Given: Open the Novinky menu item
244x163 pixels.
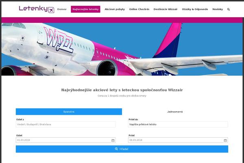Looking at the screenshot, I should pyautogui.click(x=218, y=9).
